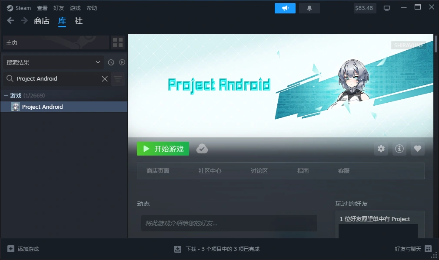The width and height of the screenshot is (439, 260).
Task: Open the 客服 support link
Action: pyautogui.click(x=344, y=171)
